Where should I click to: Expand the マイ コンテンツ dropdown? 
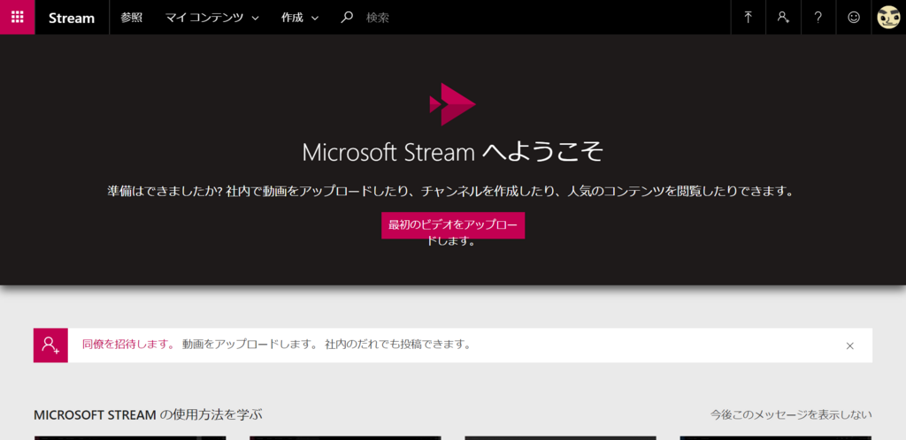tap(212, 18)
